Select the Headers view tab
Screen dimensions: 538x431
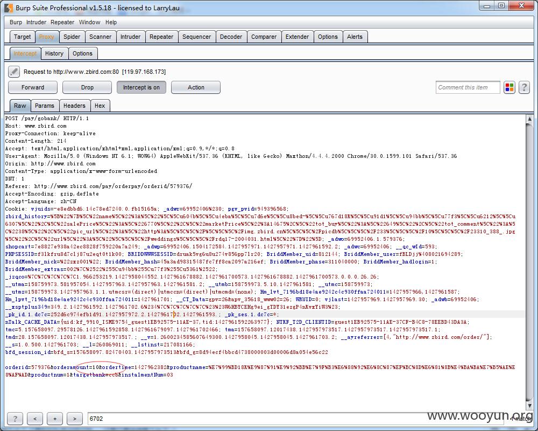click(74, 106)
